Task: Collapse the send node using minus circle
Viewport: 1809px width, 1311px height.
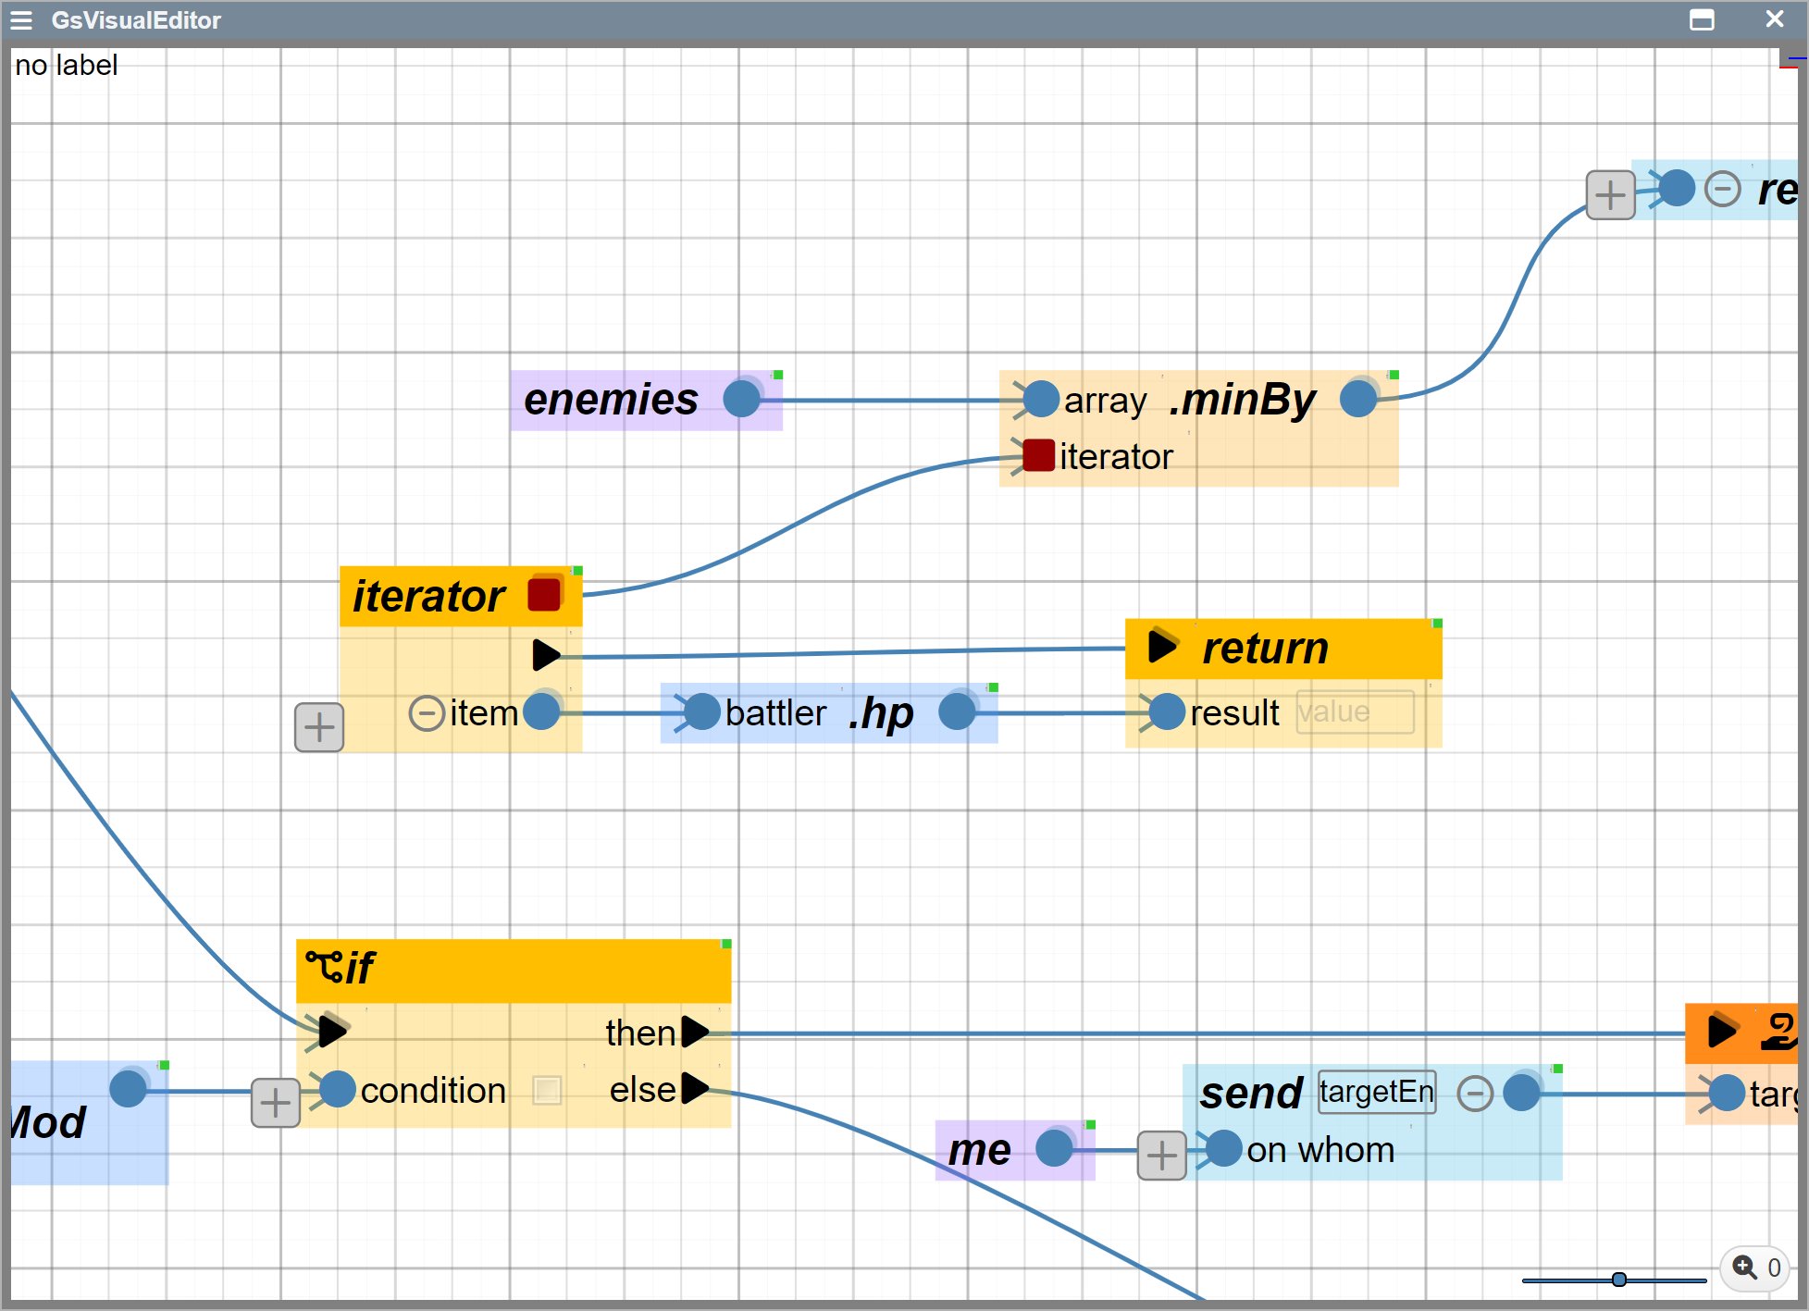Action: [x=1474, y=1094]
